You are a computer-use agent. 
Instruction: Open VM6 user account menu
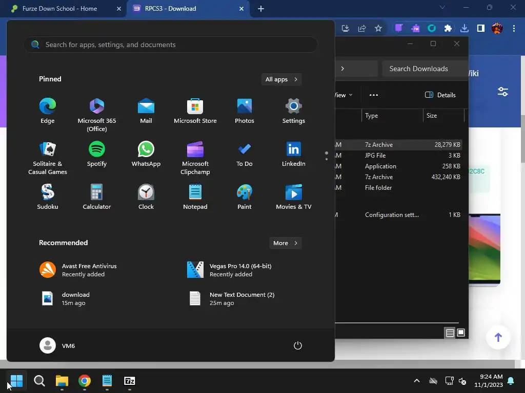pos(57,345)
